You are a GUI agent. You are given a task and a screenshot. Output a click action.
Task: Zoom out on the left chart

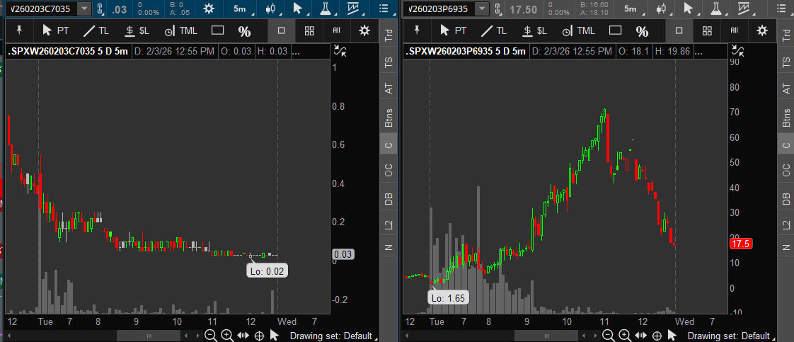(x=210, y=336)
